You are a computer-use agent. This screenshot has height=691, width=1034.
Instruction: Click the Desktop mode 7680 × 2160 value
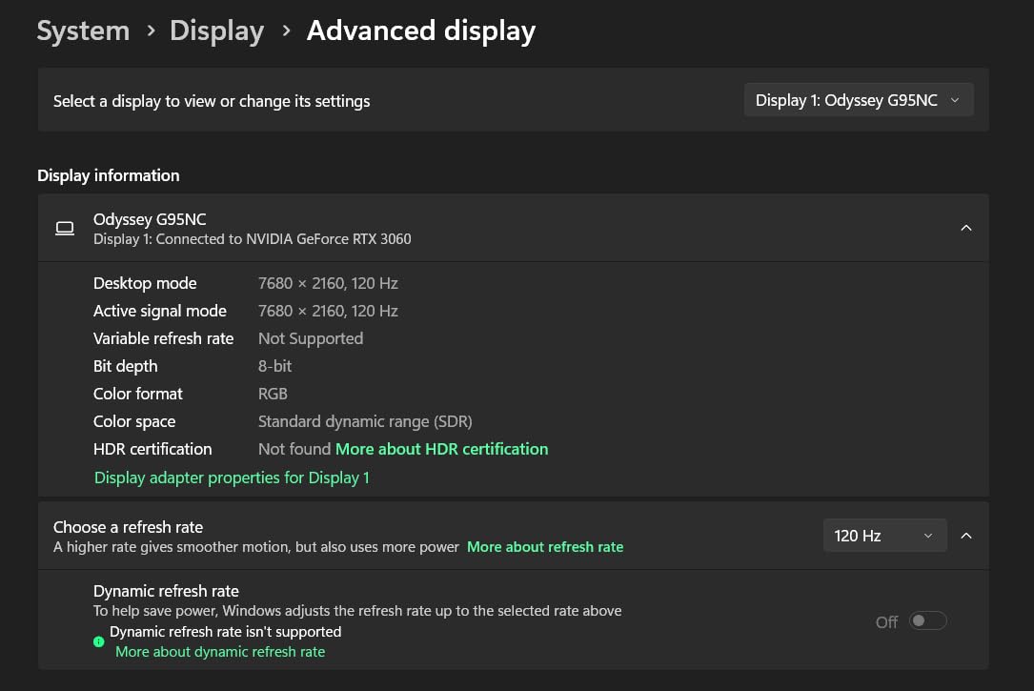[x=328, y=283]
